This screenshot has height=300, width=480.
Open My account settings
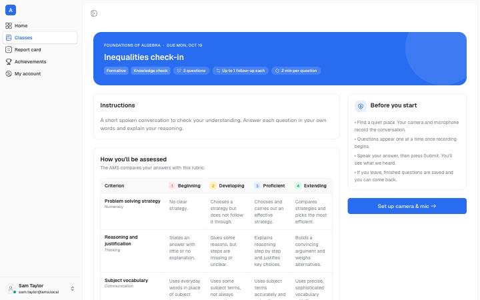[40, 74]
